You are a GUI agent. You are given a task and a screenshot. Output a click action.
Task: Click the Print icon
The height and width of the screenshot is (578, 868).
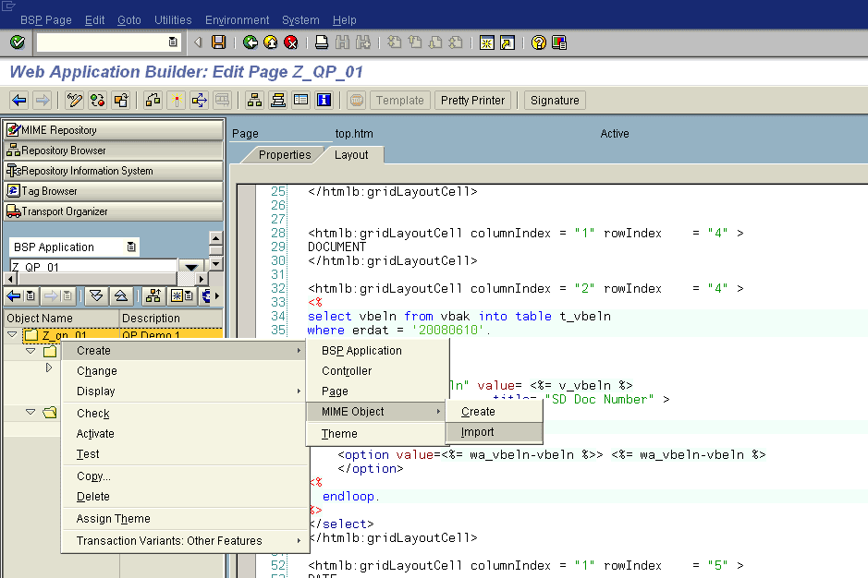coord(322,42)
